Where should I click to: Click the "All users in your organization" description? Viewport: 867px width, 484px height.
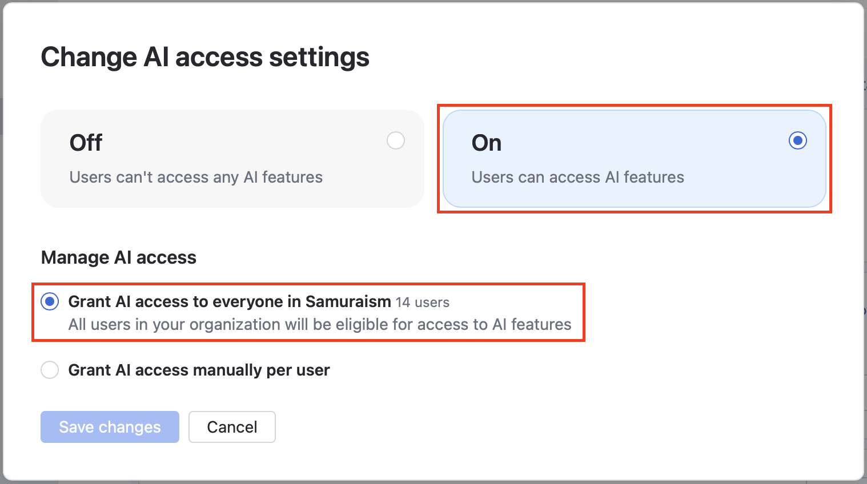[x=320, y=325]
